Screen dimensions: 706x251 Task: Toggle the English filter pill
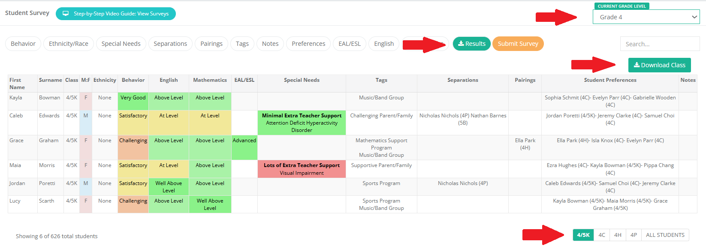[384, 44]
